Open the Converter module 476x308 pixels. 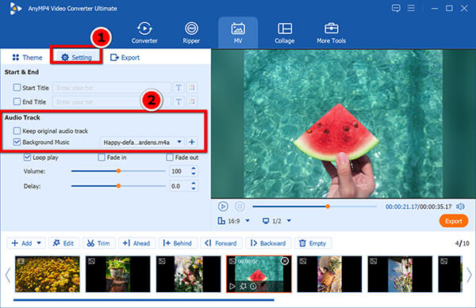pos(144,32)
